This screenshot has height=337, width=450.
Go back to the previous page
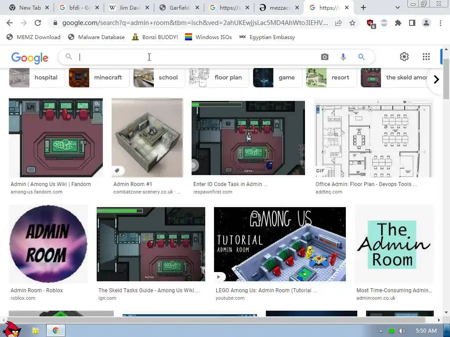coord(10,23)
